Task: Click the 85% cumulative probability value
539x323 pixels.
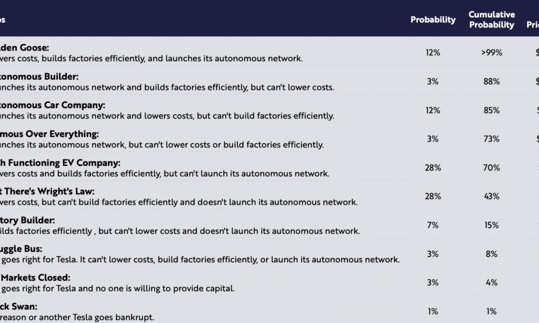Action: [x=492, y=110]
